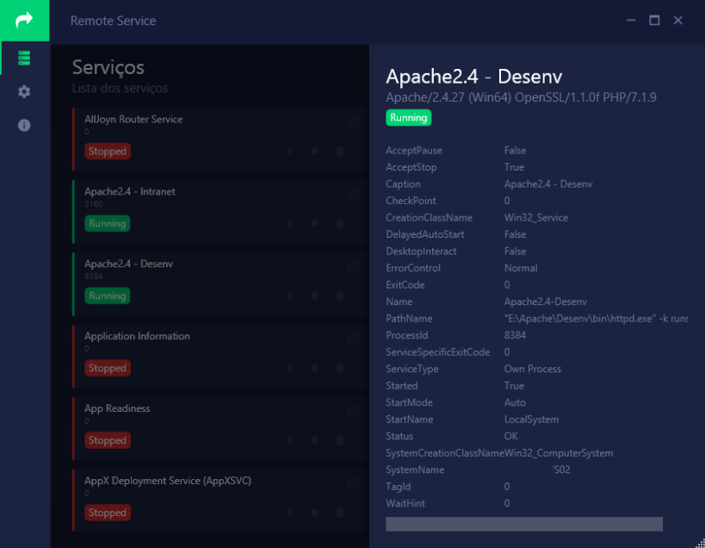Viewport: 705px width, 548px height.
Task: Open the info icon in sidebar
Action: (24, 125)
